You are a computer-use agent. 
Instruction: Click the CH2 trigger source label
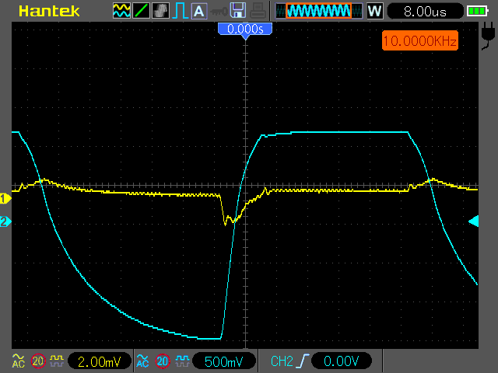[282, 361]
